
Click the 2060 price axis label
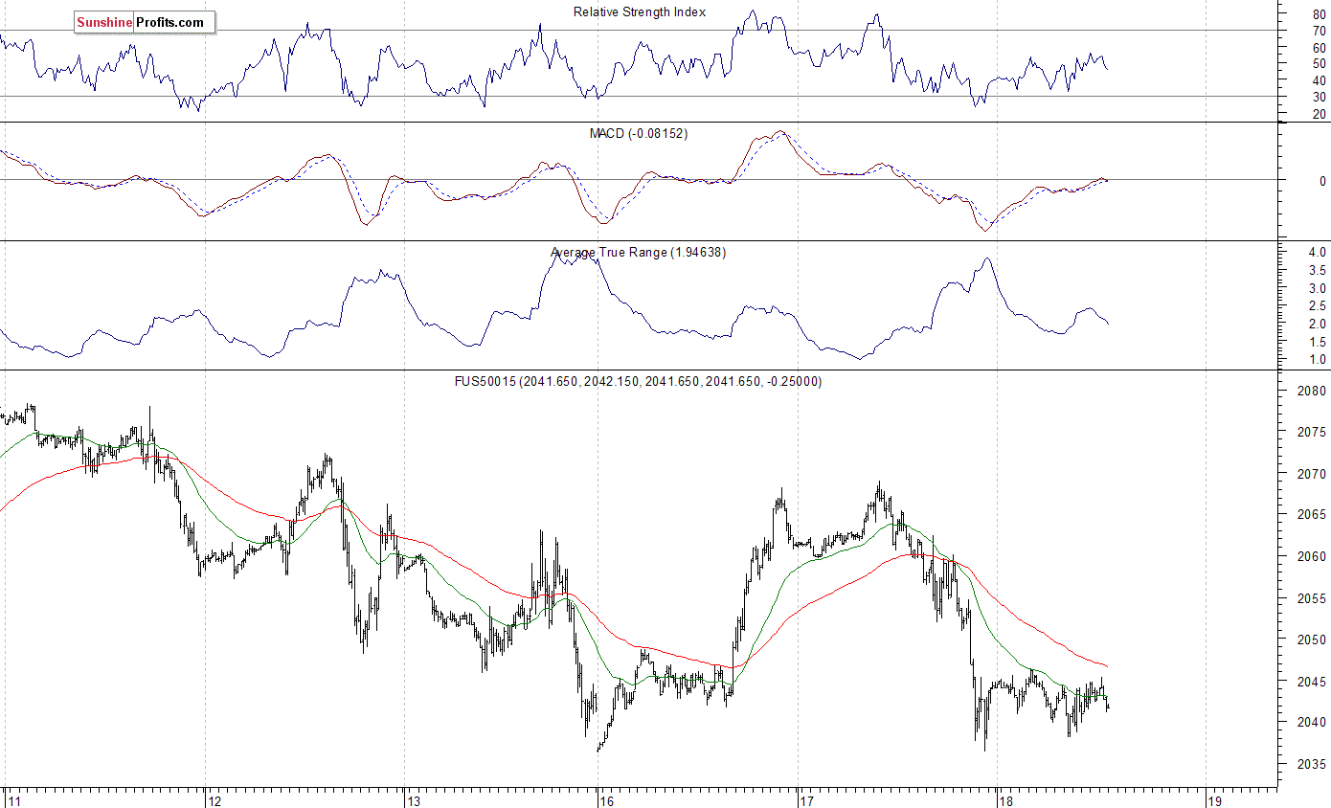1311,556
